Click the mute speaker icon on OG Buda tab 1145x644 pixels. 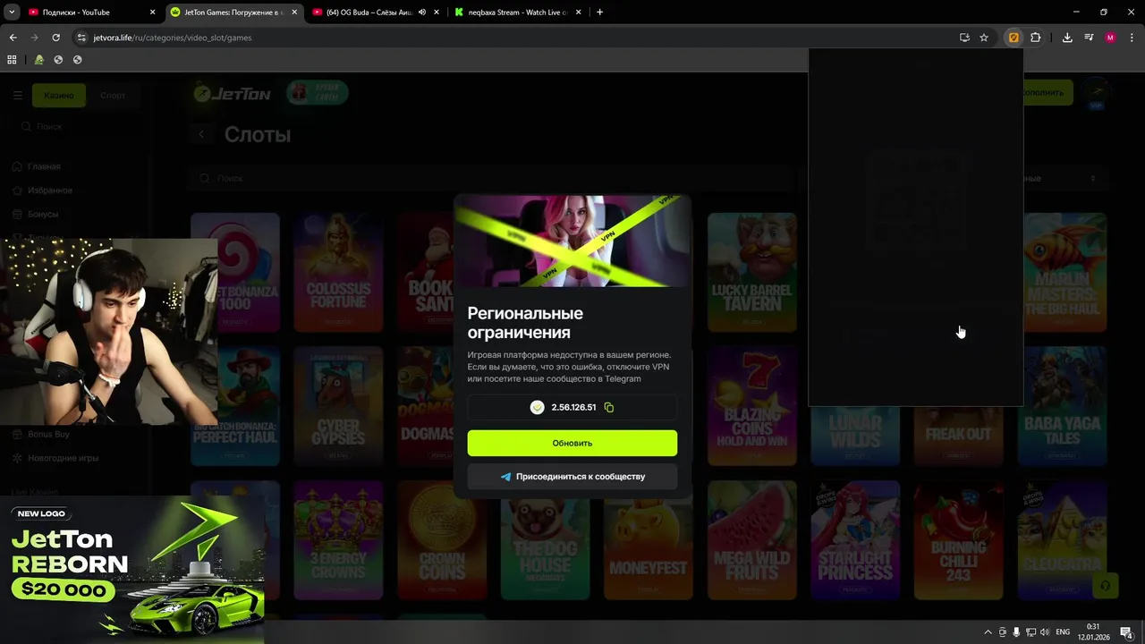click(421, 13)
